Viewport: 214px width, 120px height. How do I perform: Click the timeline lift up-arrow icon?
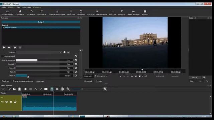(36, 89)
